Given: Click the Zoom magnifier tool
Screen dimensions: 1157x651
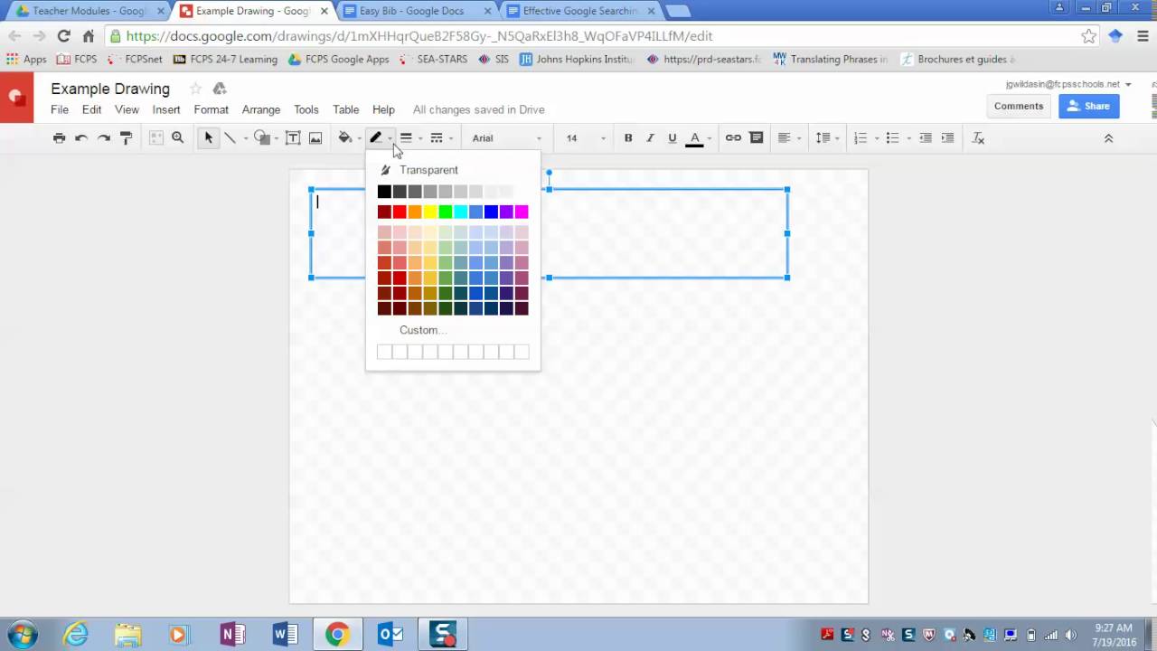Looking at the screenshot, I should [x=178, y=138].
